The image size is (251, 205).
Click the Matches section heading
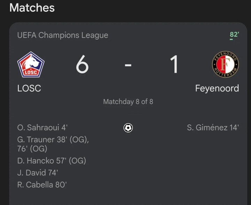click(x=32, y=8)
